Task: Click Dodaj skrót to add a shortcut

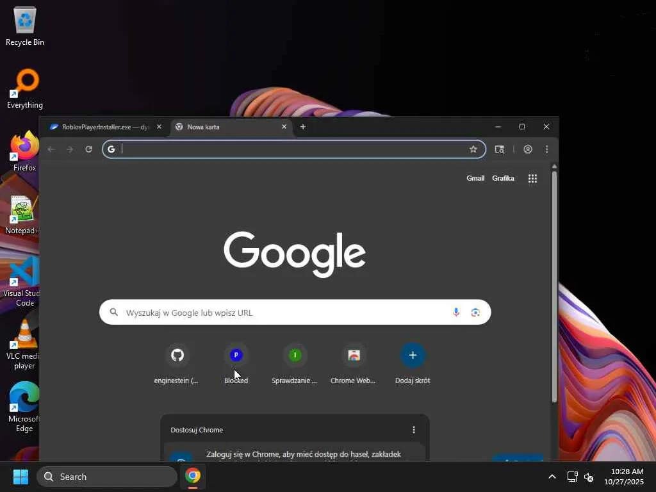Action: click(413, 363)
